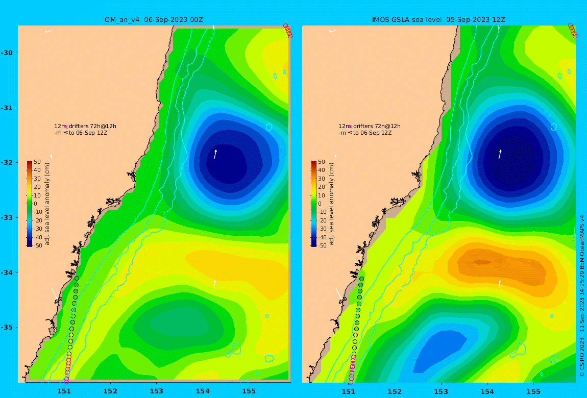Select the magenta circle track at the bottom of the OM_an_v4 map
The image size is (587, 398).
coord(68,369)
